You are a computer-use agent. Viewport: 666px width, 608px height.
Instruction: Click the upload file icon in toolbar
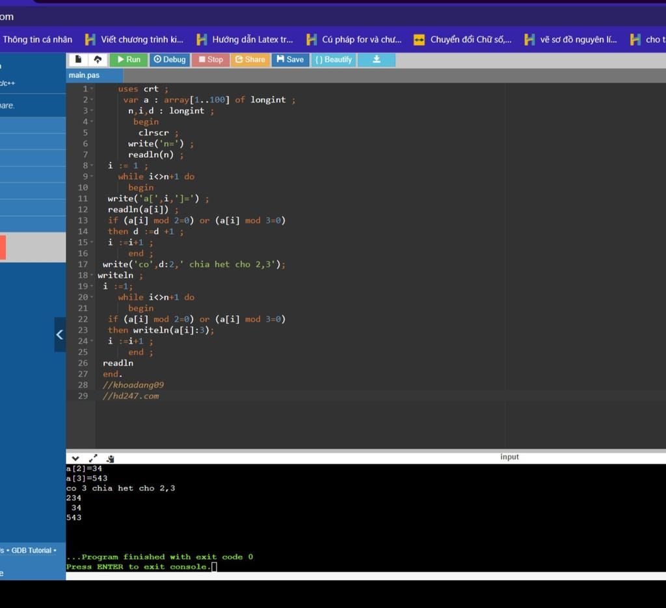(98, 59)
